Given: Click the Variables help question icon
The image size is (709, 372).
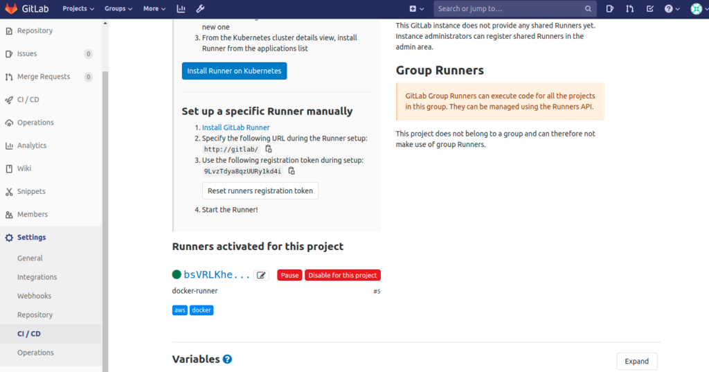Looking at the screenshot, I should [227, 360].
